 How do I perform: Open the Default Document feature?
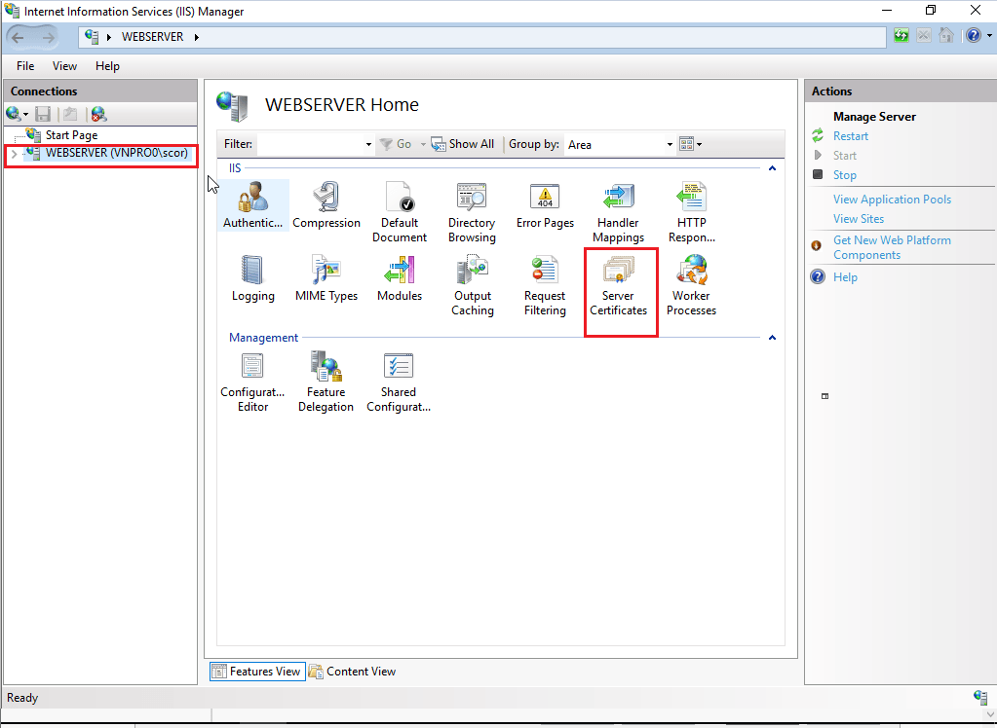(x=400, y=212)
